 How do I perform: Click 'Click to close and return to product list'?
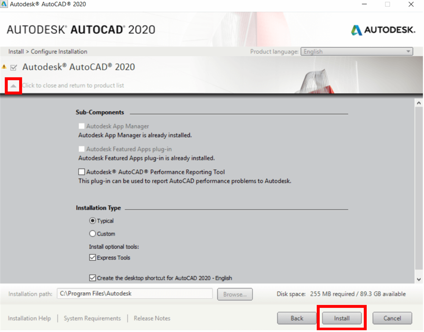point(73,85)
